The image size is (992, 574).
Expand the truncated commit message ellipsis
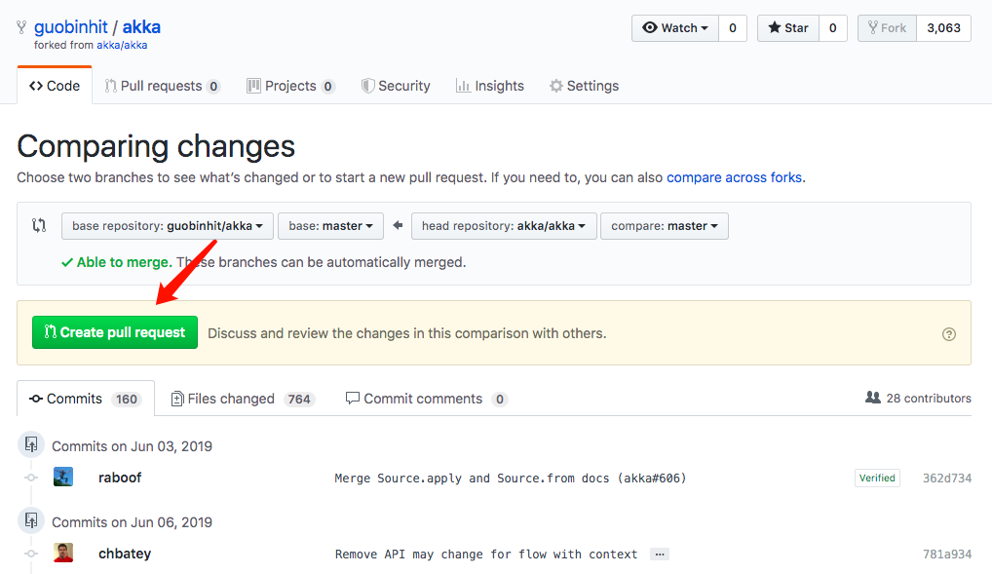(659, 553)
